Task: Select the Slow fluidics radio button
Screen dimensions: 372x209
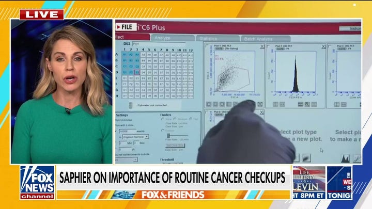Action: [163, 119]
